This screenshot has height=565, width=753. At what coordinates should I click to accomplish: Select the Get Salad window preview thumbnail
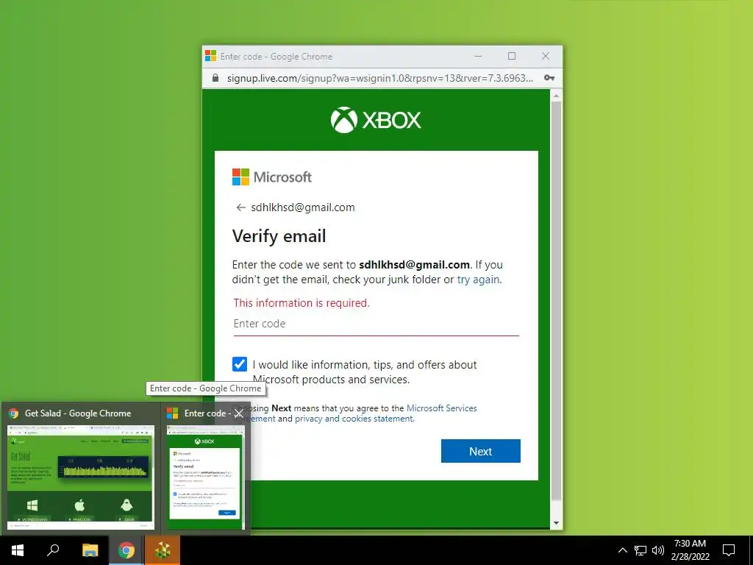pyautogui.click(x=81, y=477)
